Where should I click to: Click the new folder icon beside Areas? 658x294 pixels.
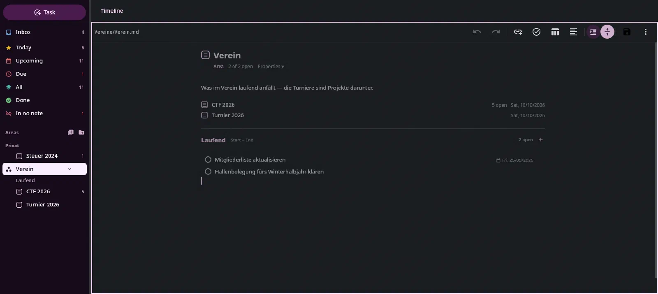point(81,132)
